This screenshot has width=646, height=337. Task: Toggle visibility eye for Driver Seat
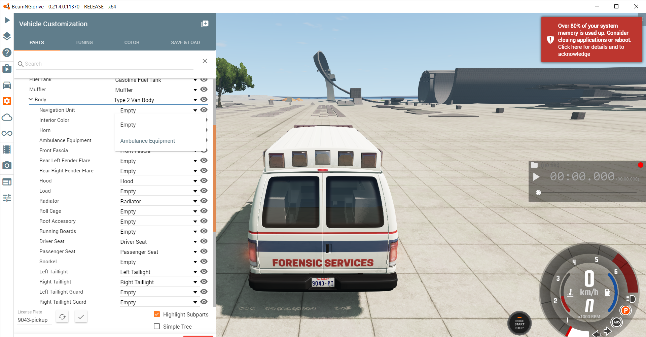pyautogui.click(x=204, y=241)
